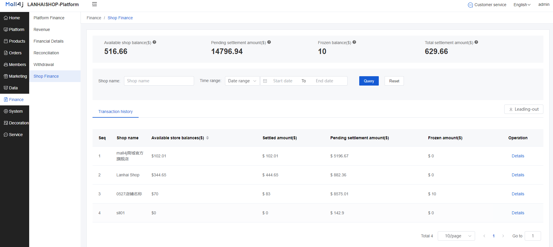The image size is (553, 247).
Task: Open the Data sidebar section
Action: click(15, 88)
